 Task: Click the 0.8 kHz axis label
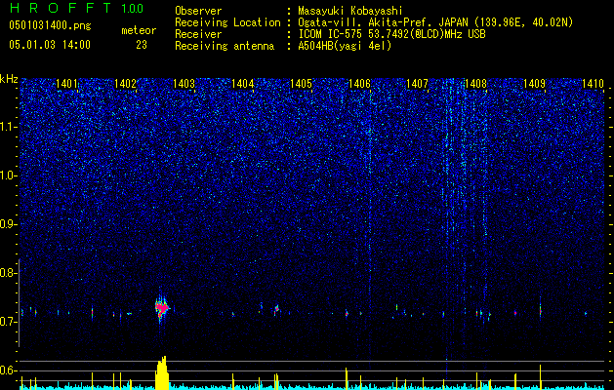click(9, 273)
